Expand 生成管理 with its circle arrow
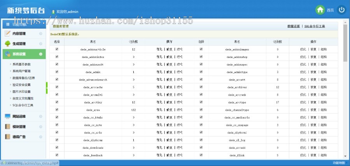 [40, 44]
